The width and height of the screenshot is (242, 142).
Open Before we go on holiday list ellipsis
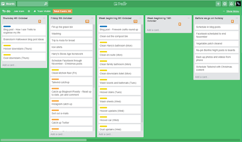(237, 18)
